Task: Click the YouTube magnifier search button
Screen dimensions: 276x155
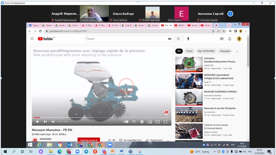Action: pyautogui.click(x=178, y=39)
